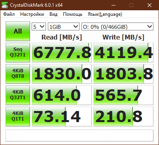The width and height of the screenshot is (159, 145).
Task: Open the Настройки menu
Action: click(x=32, y=14)
